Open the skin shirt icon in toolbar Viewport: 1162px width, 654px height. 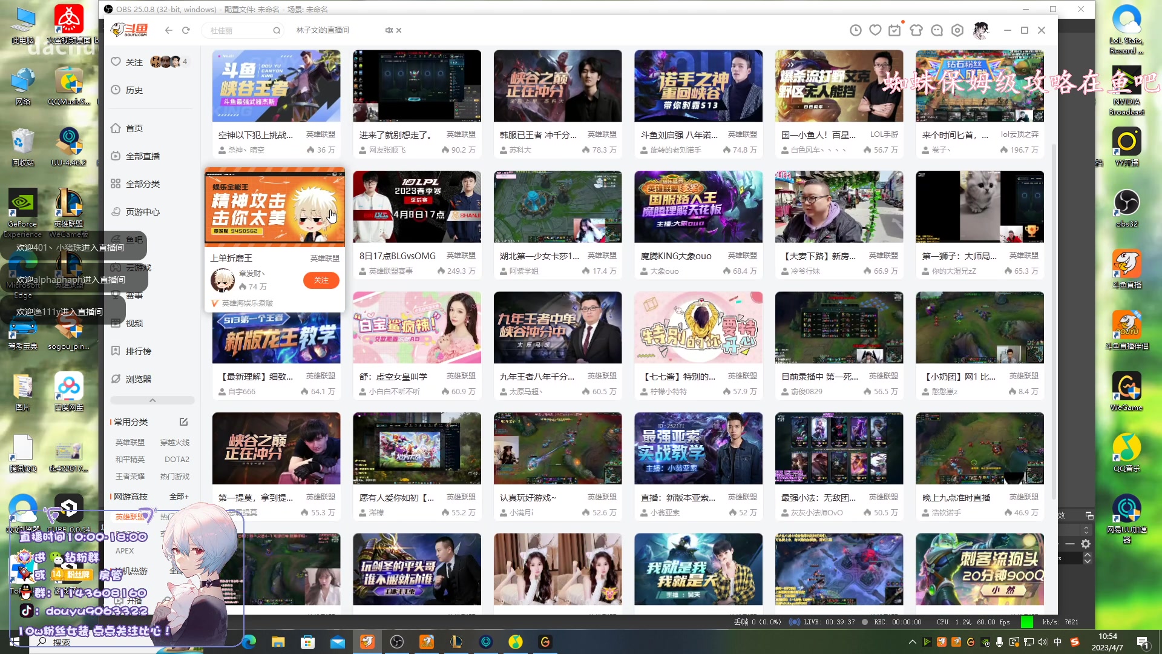tap(916, 30)
